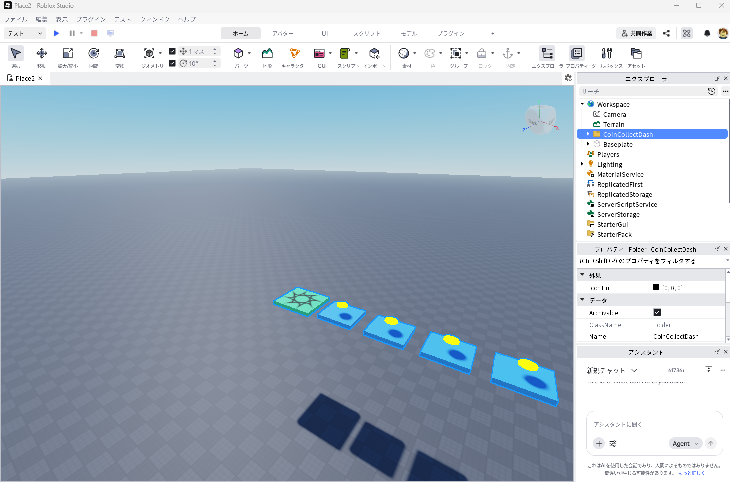Expand the CoinCollectDash folder
This screenshot has width=730, height=495.
pos(588,134)
